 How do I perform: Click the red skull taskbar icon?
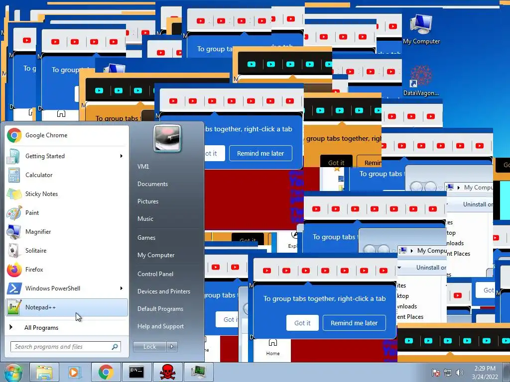coord(167,372)
